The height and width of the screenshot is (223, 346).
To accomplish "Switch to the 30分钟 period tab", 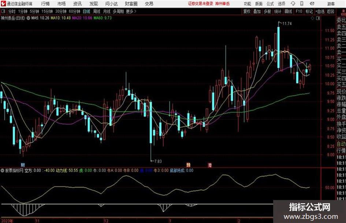I will (x=61, y=11).
